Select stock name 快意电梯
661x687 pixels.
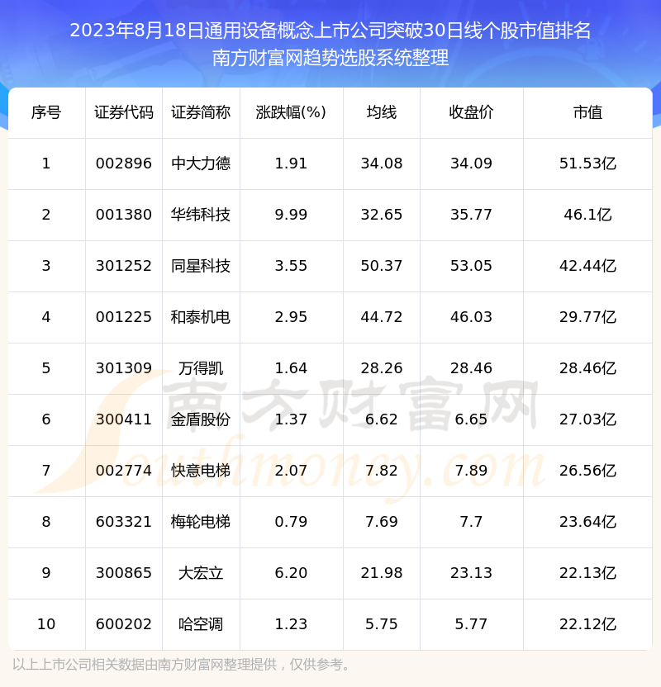pos(201,471)
